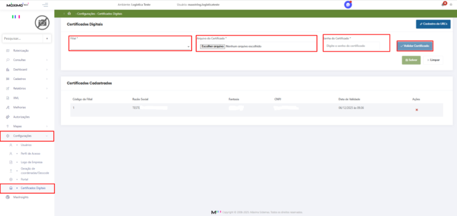457x216 pixels.
Task: Click the TESTE razão social cell
Action: (x=136, y=108)
